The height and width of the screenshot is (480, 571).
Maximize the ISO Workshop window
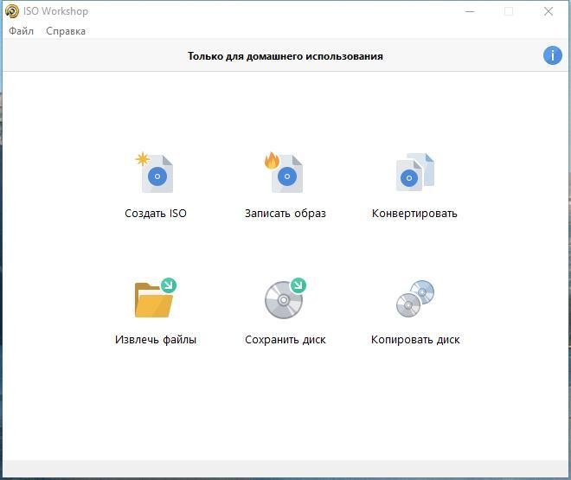pos(509,11)
